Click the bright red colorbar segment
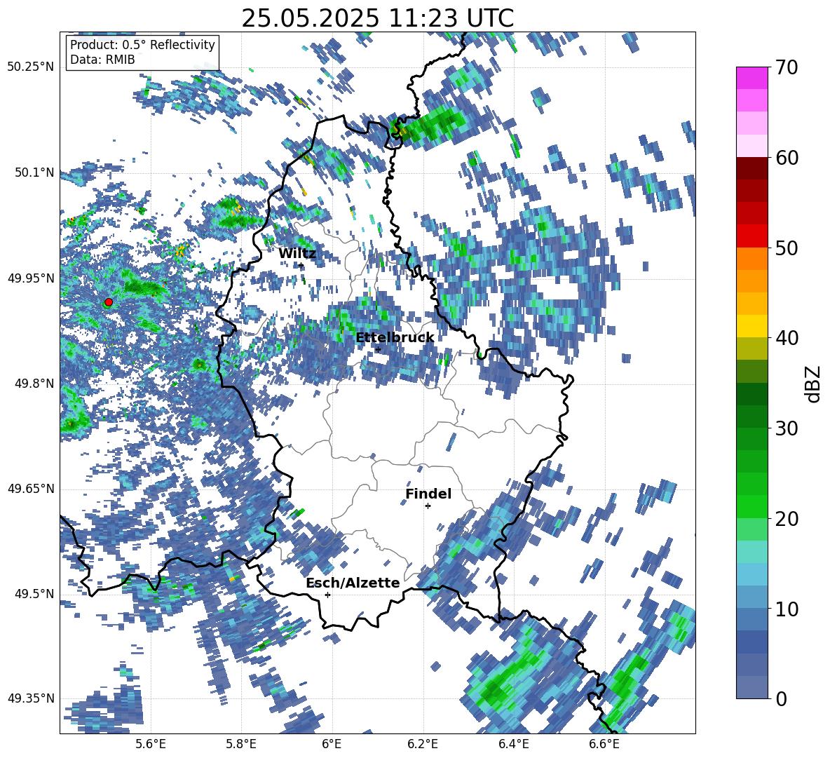The image size is (830, 758). (751, 236)
